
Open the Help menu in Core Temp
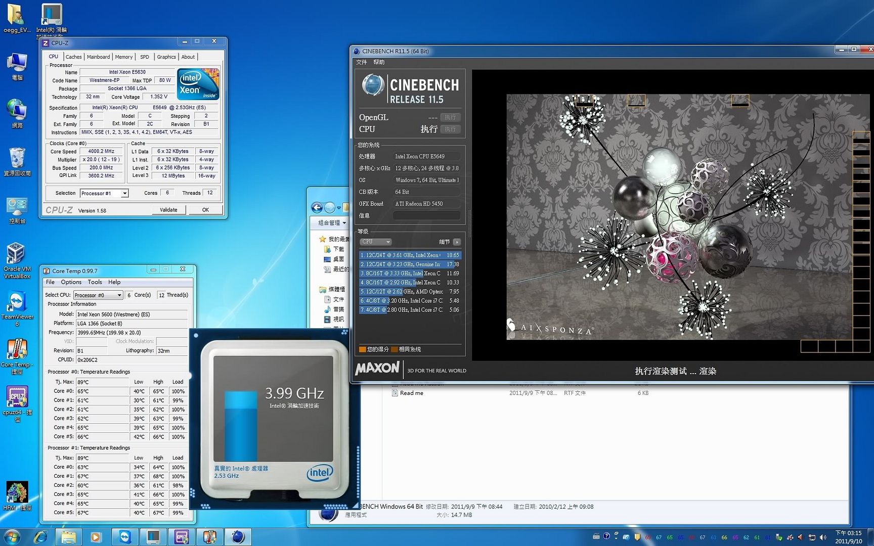(x=114, y=282)
